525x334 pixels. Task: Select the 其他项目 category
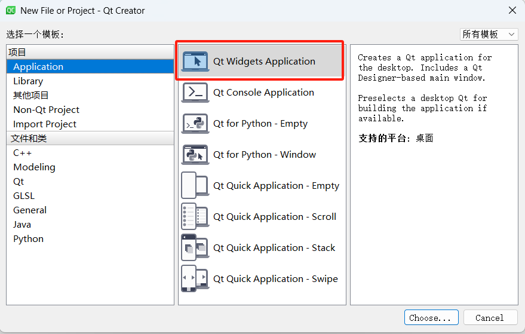(90, 96)
